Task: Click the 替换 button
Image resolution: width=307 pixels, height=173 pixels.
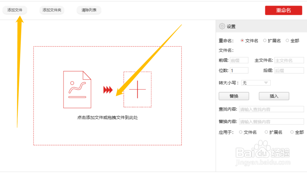Action: 234,96
